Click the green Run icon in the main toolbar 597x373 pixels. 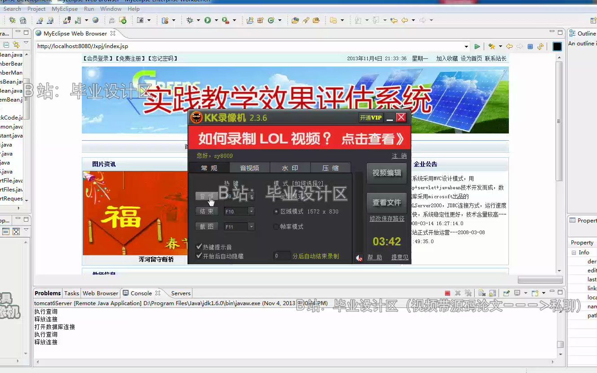tap(208, 20)
